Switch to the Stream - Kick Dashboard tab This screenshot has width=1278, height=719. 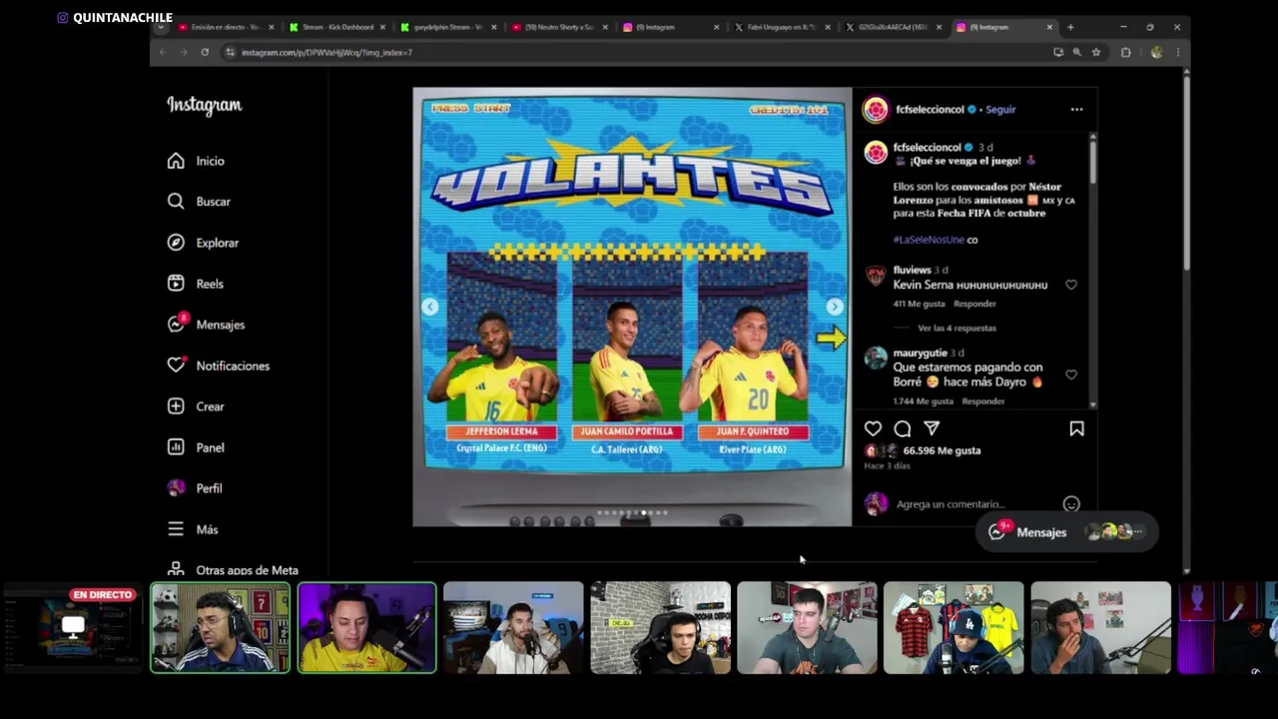pos(334,27)
